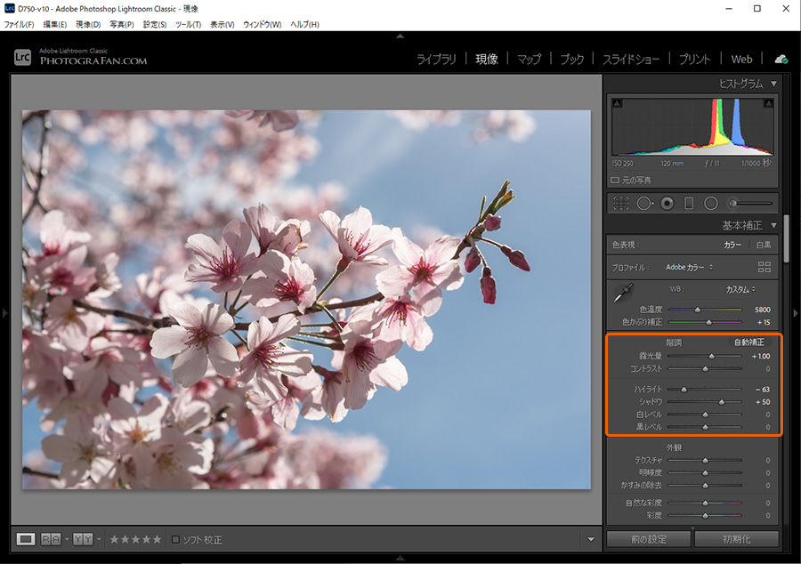
Task: Open the WB カスタム dropdown
Action: pyautogui.click(x=740, y=289)
